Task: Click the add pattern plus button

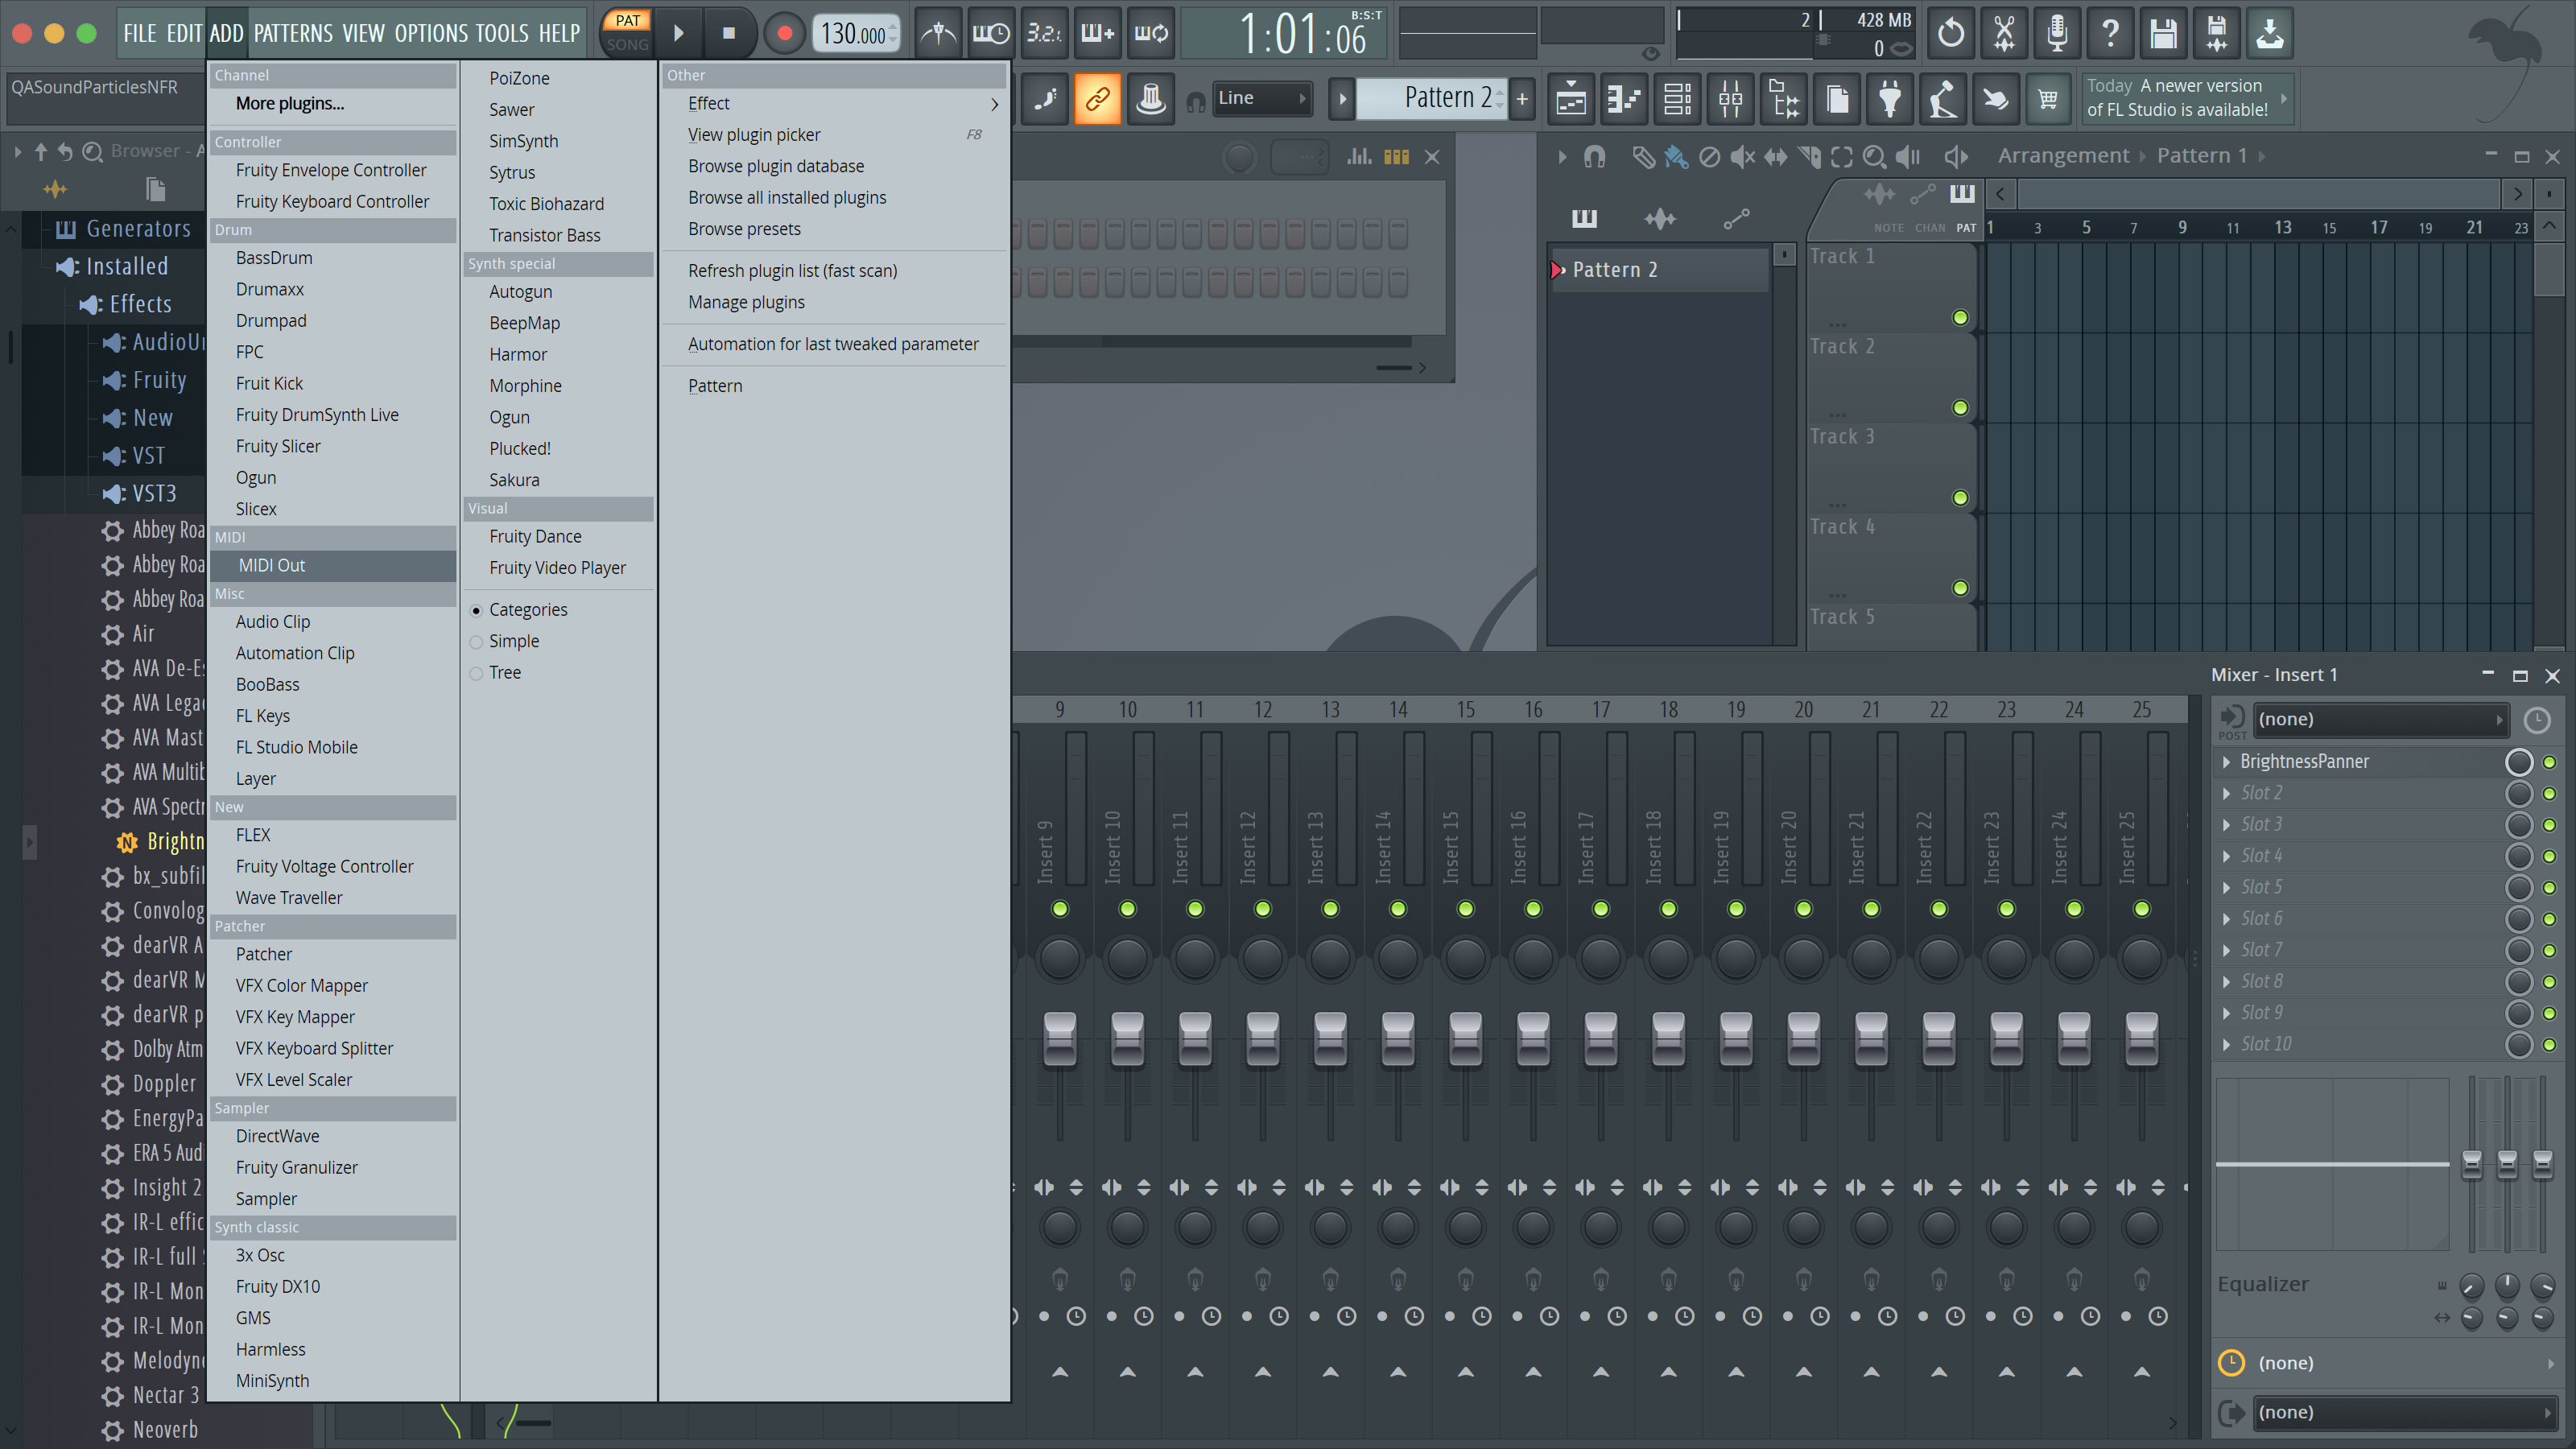Action: 1522,98
